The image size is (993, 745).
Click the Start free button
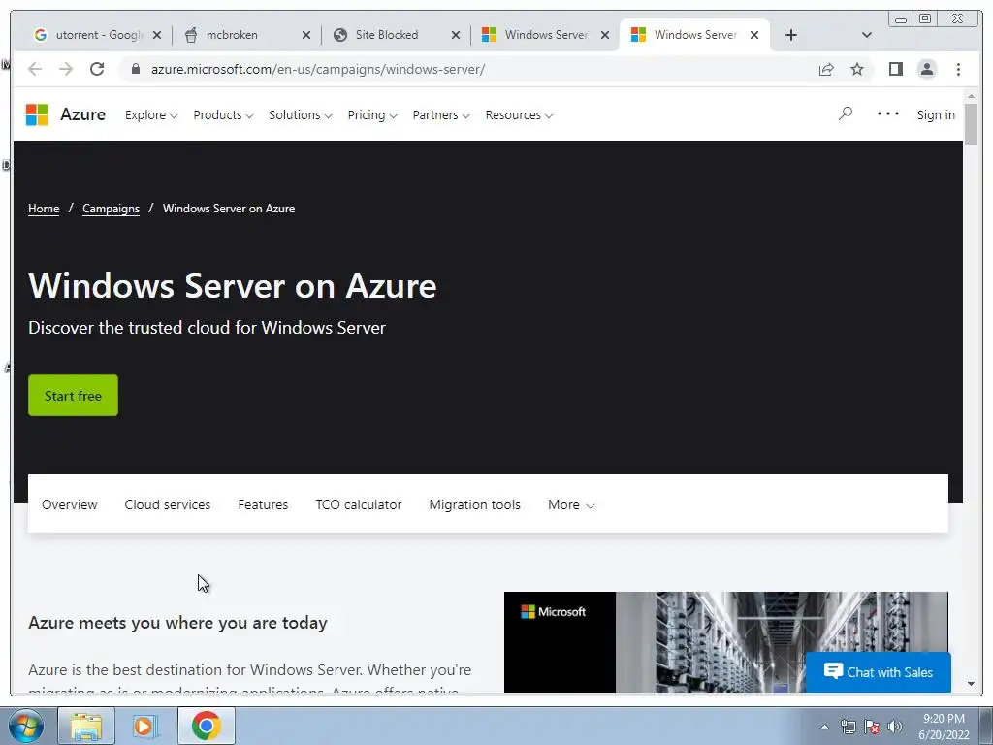pos(73,396)
